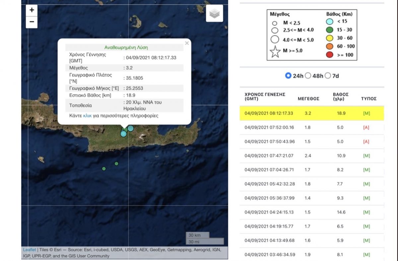Zoom out of the map
The width and height of the screenshot is (398, 261).
(32, 22)
